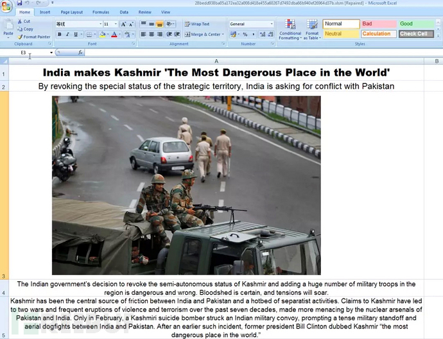Toggle Underline formatting
The image size is (443, 339).
click(x=75, y=35)
